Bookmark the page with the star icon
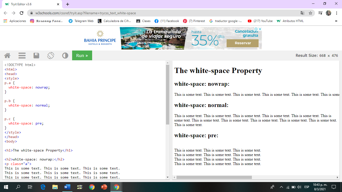Screen dimensions: 342x192 click(x=310, y=12)
